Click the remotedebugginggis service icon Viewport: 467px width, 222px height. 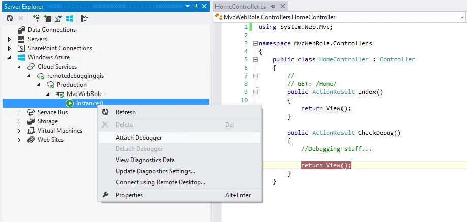[41, 76]
